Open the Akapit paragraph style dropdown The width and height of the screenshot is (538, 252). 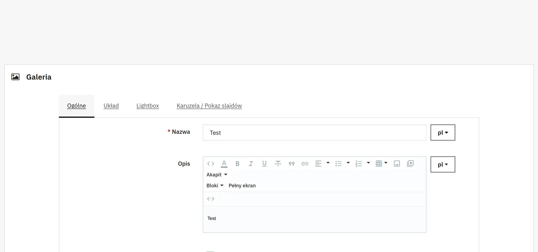click(217, 175)
